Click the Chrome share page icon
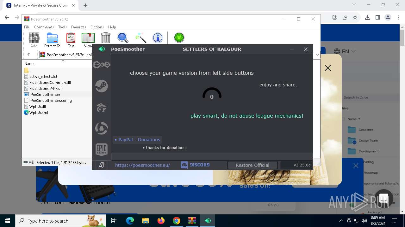 (x=345, y=17)
